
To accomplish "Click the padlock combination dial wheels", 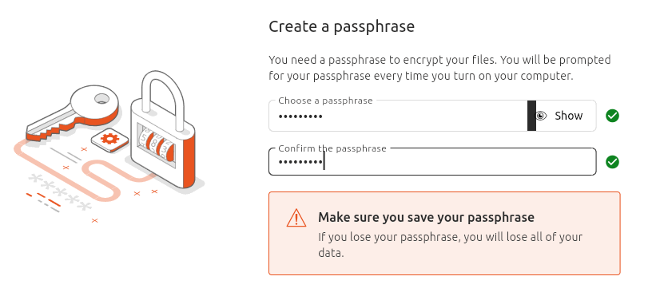I will pyautogui.click(x=155, y=144).
